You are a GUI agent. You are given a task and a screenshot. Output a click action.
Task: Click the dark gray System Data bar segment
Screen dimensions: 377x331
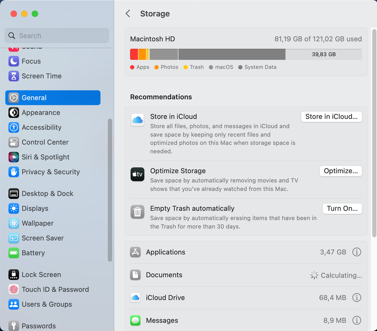(232, 54)
